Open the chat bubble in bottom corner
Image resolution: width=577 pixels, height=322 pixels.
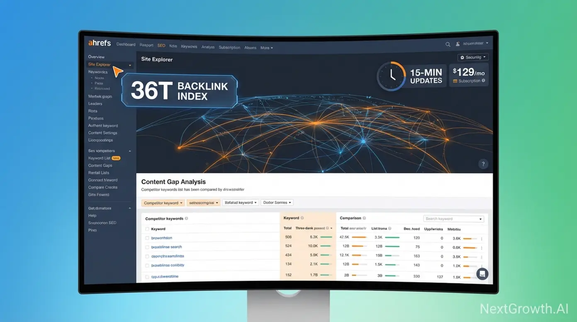pos(482,274)
